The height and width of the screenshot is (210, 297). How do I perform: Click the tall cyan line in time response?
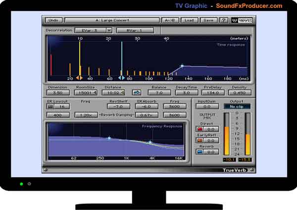(122, 58)
